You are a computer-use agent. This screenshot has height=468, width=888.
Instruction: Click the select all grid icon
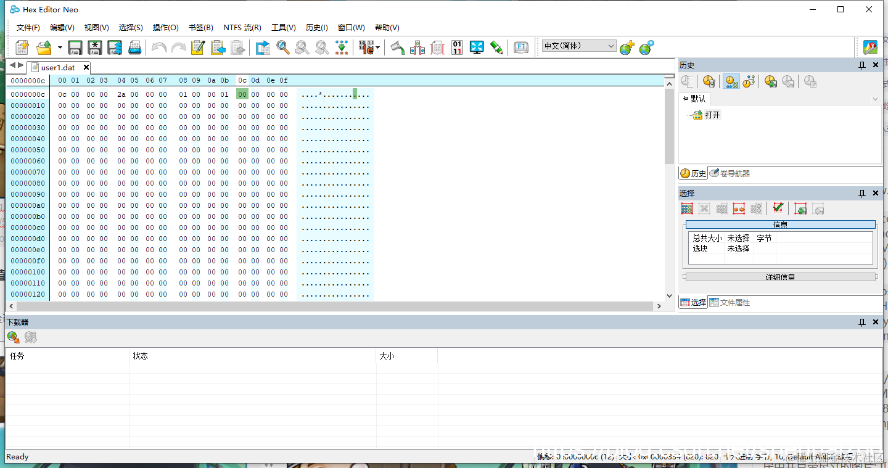pos(687,209)
